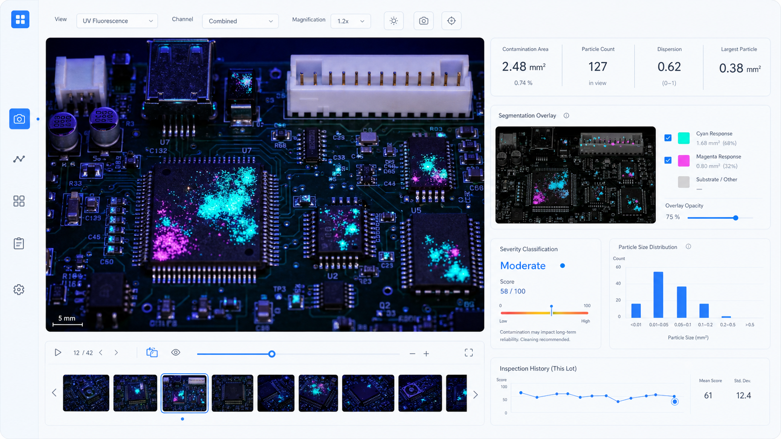
Task: Click the brightness illumination icon
Action: tap(394, 21)
